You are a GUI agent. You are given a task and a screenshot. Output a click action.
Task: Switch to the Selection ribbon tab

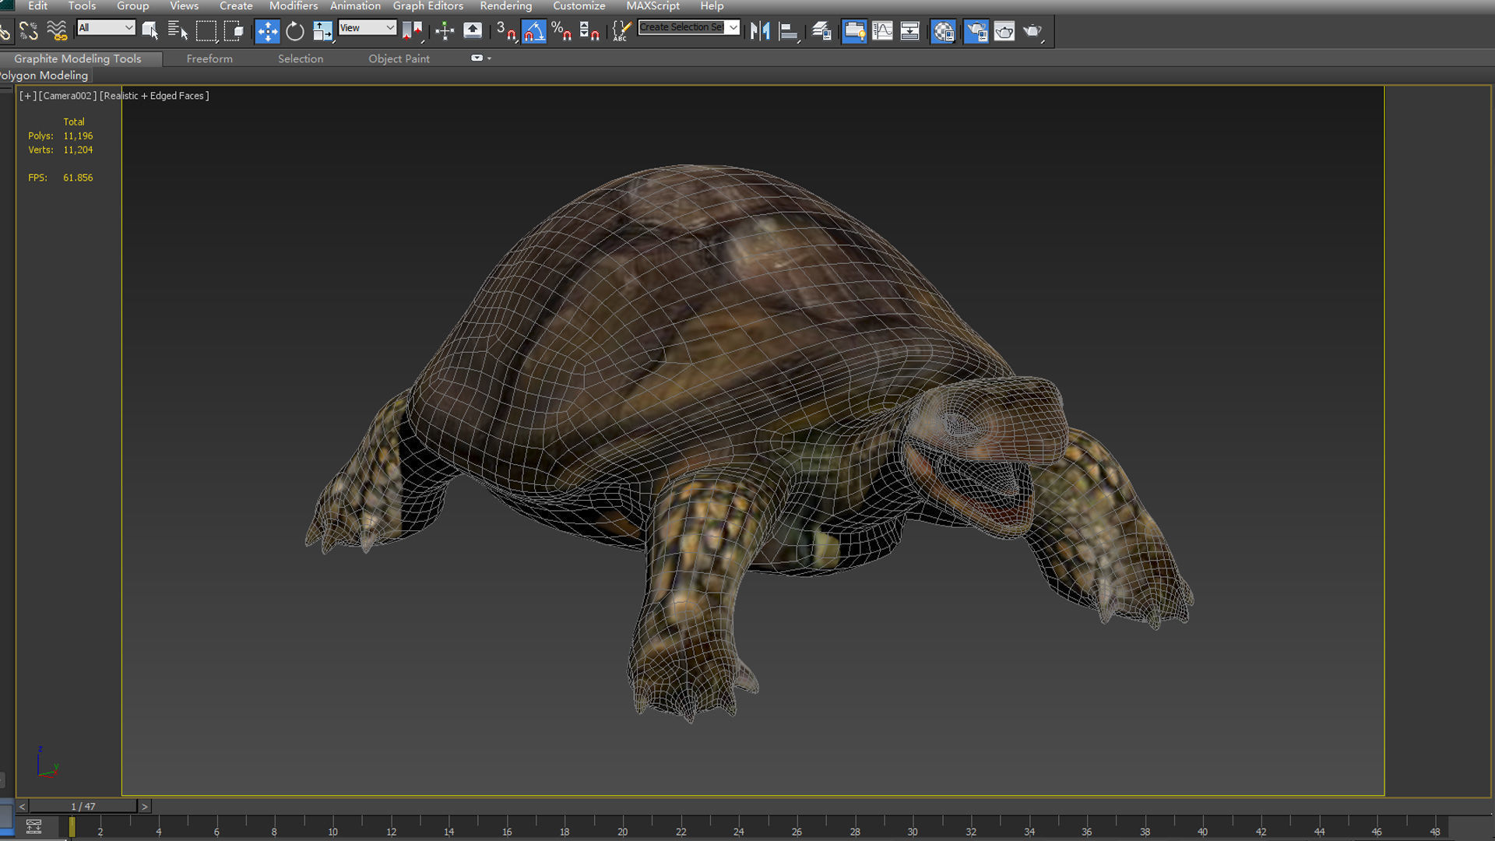point(300,58)
